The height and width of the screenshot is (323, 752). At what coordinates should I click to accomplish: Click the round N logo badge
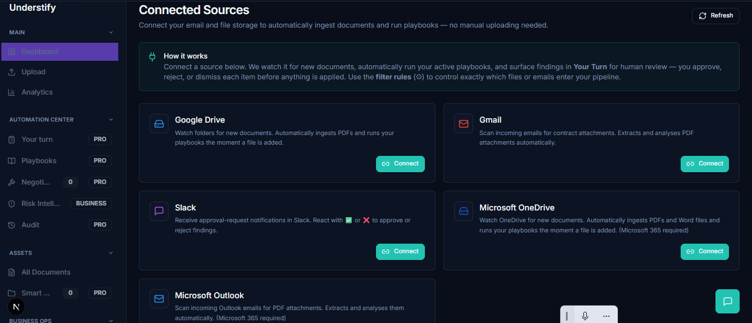(16, 307)
